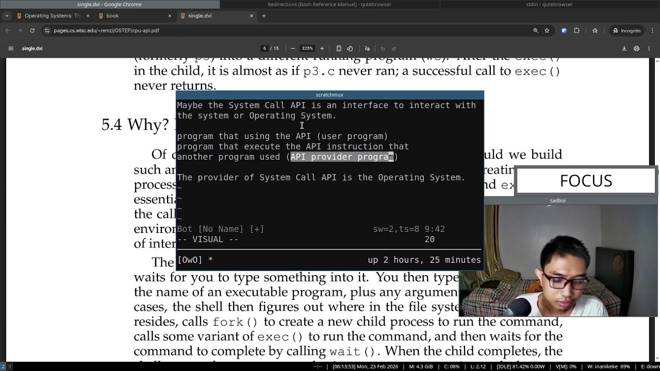
Task: Open the Chrome three-dot menu
Action: coord(652,30)
